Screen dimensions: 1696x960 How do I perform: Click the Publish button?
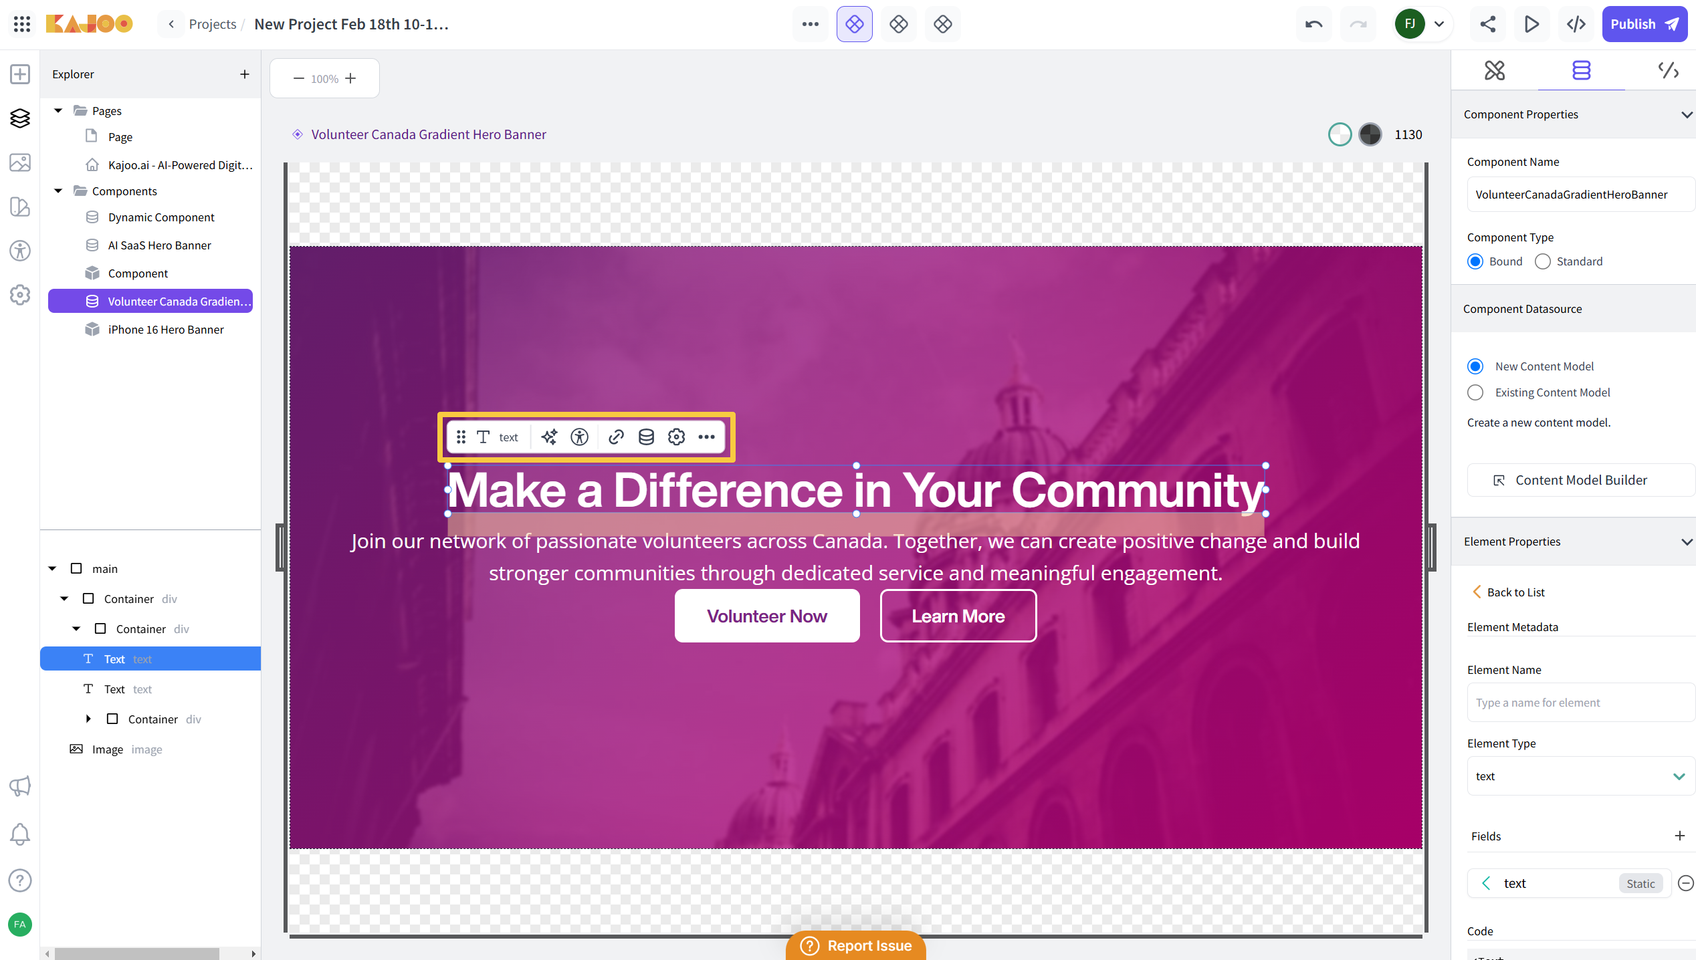pos(1644,24)
